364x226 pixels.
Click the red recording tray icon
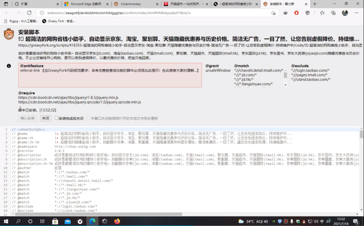coord(286,222)
